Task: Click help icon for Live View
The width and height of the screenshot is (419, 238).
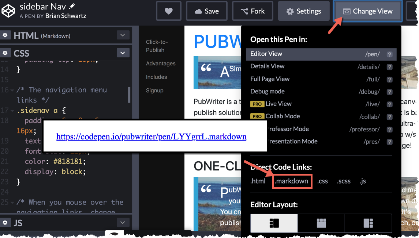Action: tap(390, 104)
